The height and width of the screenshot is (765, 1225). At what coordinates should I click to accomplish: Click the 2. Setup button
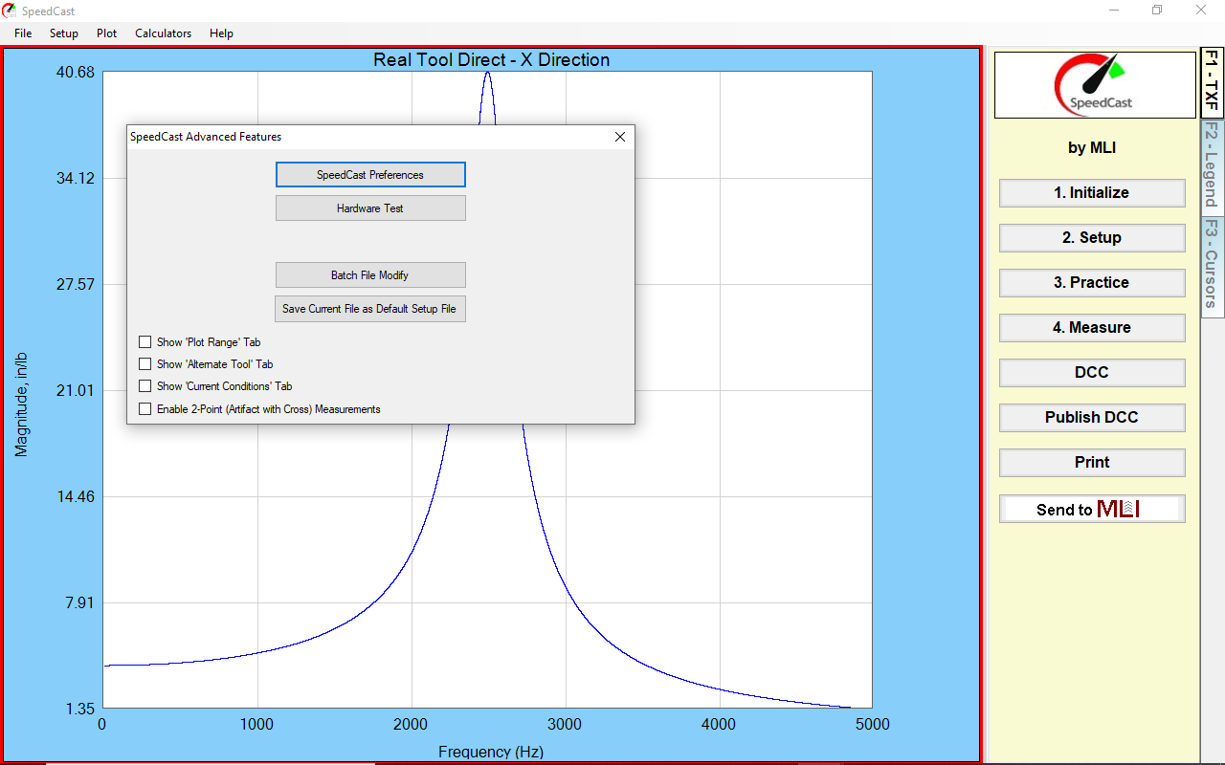(1092, 238)
